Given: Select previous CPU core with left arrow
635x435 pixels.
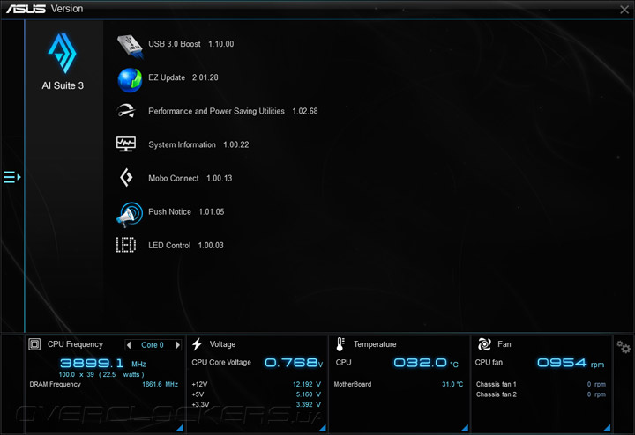Looking at the screenshot, I should click(129, 345).
